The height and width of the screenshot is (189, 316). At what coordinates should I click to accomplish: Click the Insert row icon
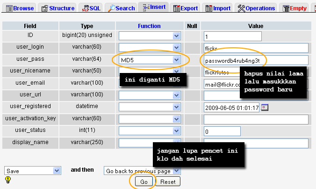tap(146, 7)
